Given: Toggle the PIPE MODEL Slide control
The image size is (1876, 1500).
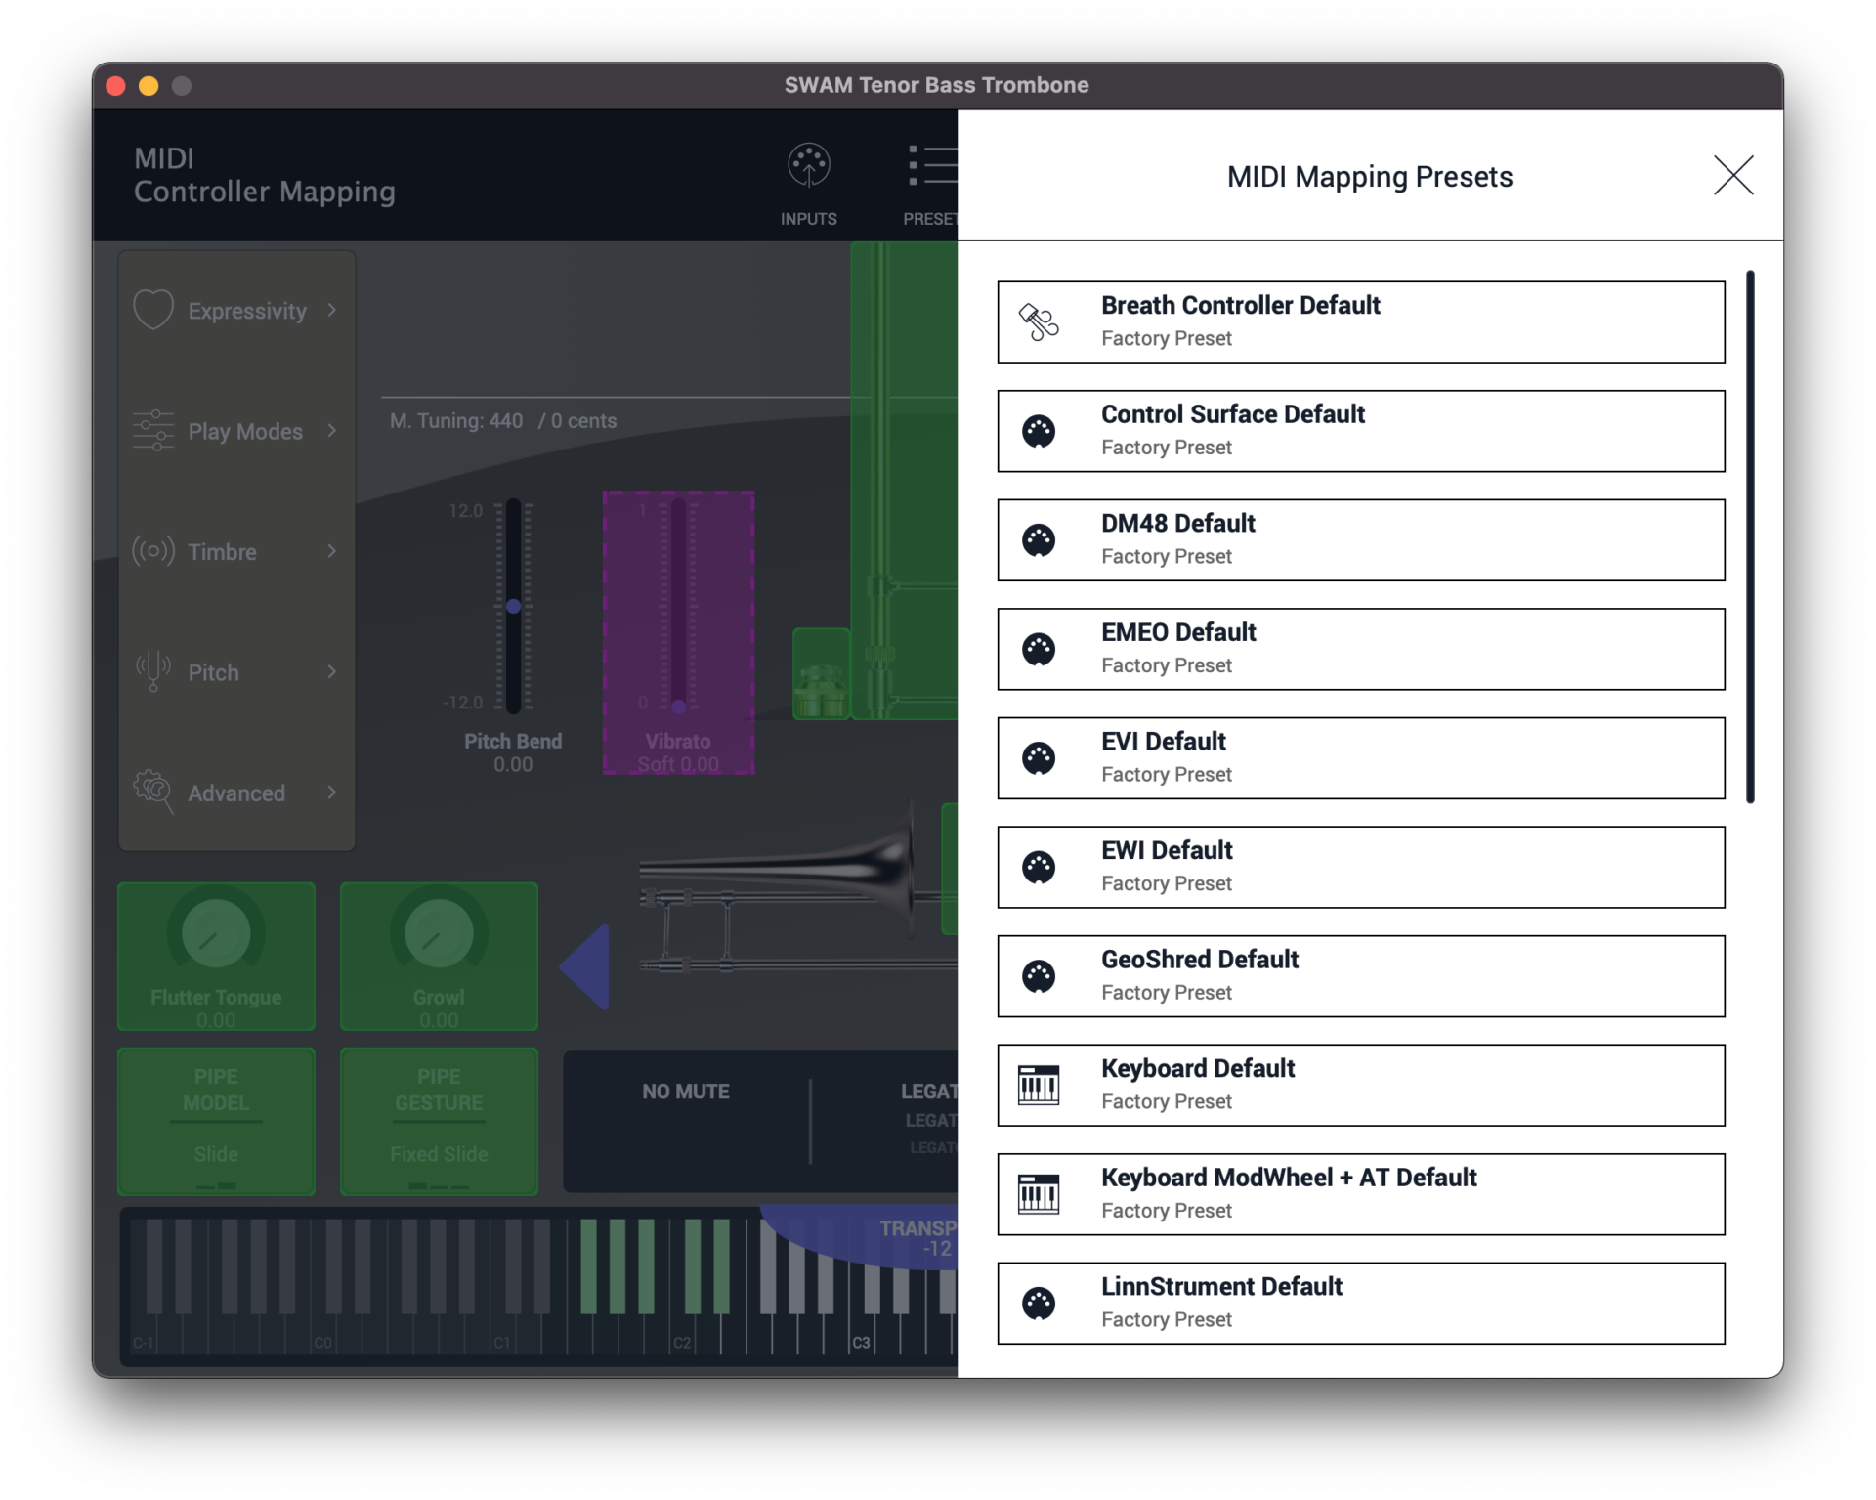Looking at the screenshot, I should coord(216,1121).
